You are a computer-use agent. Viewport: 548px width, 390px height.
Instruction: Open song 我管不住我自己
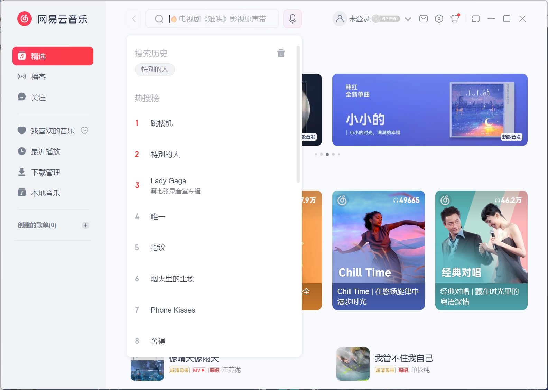coord(404,358)
